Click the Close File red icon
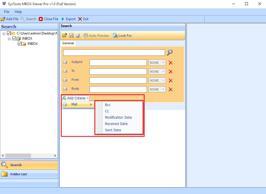Screen dimensions: 266x194 41,19
